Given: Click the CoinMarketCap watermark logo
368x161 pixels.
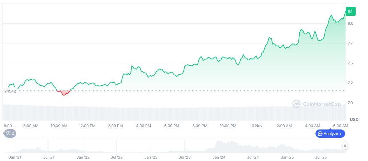Looking at the screenshot, I should pos(317,104).
